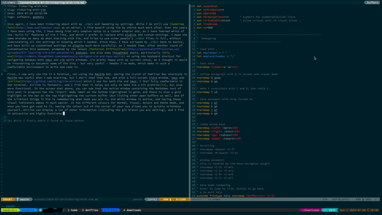Click the git branch icon beside master
The image size is (382, 215).
(18, 199)
